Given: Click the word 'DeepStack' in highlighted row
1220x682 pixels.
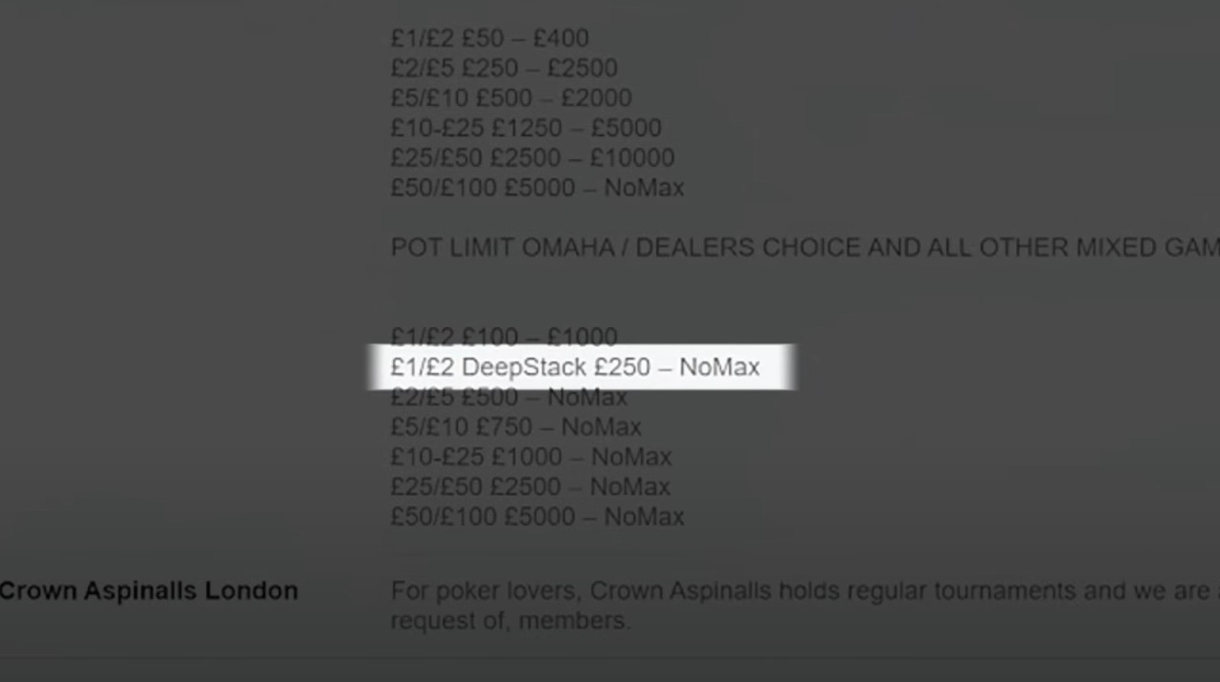Looking at the screenshot, I should pos(523,367).
